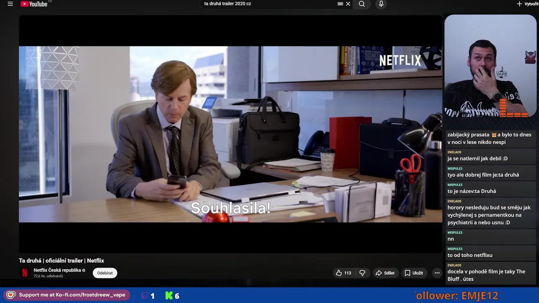Subscribe using the Odebírat button
The height and width of the screenshot is (303, 539).
tap(105, 273)
